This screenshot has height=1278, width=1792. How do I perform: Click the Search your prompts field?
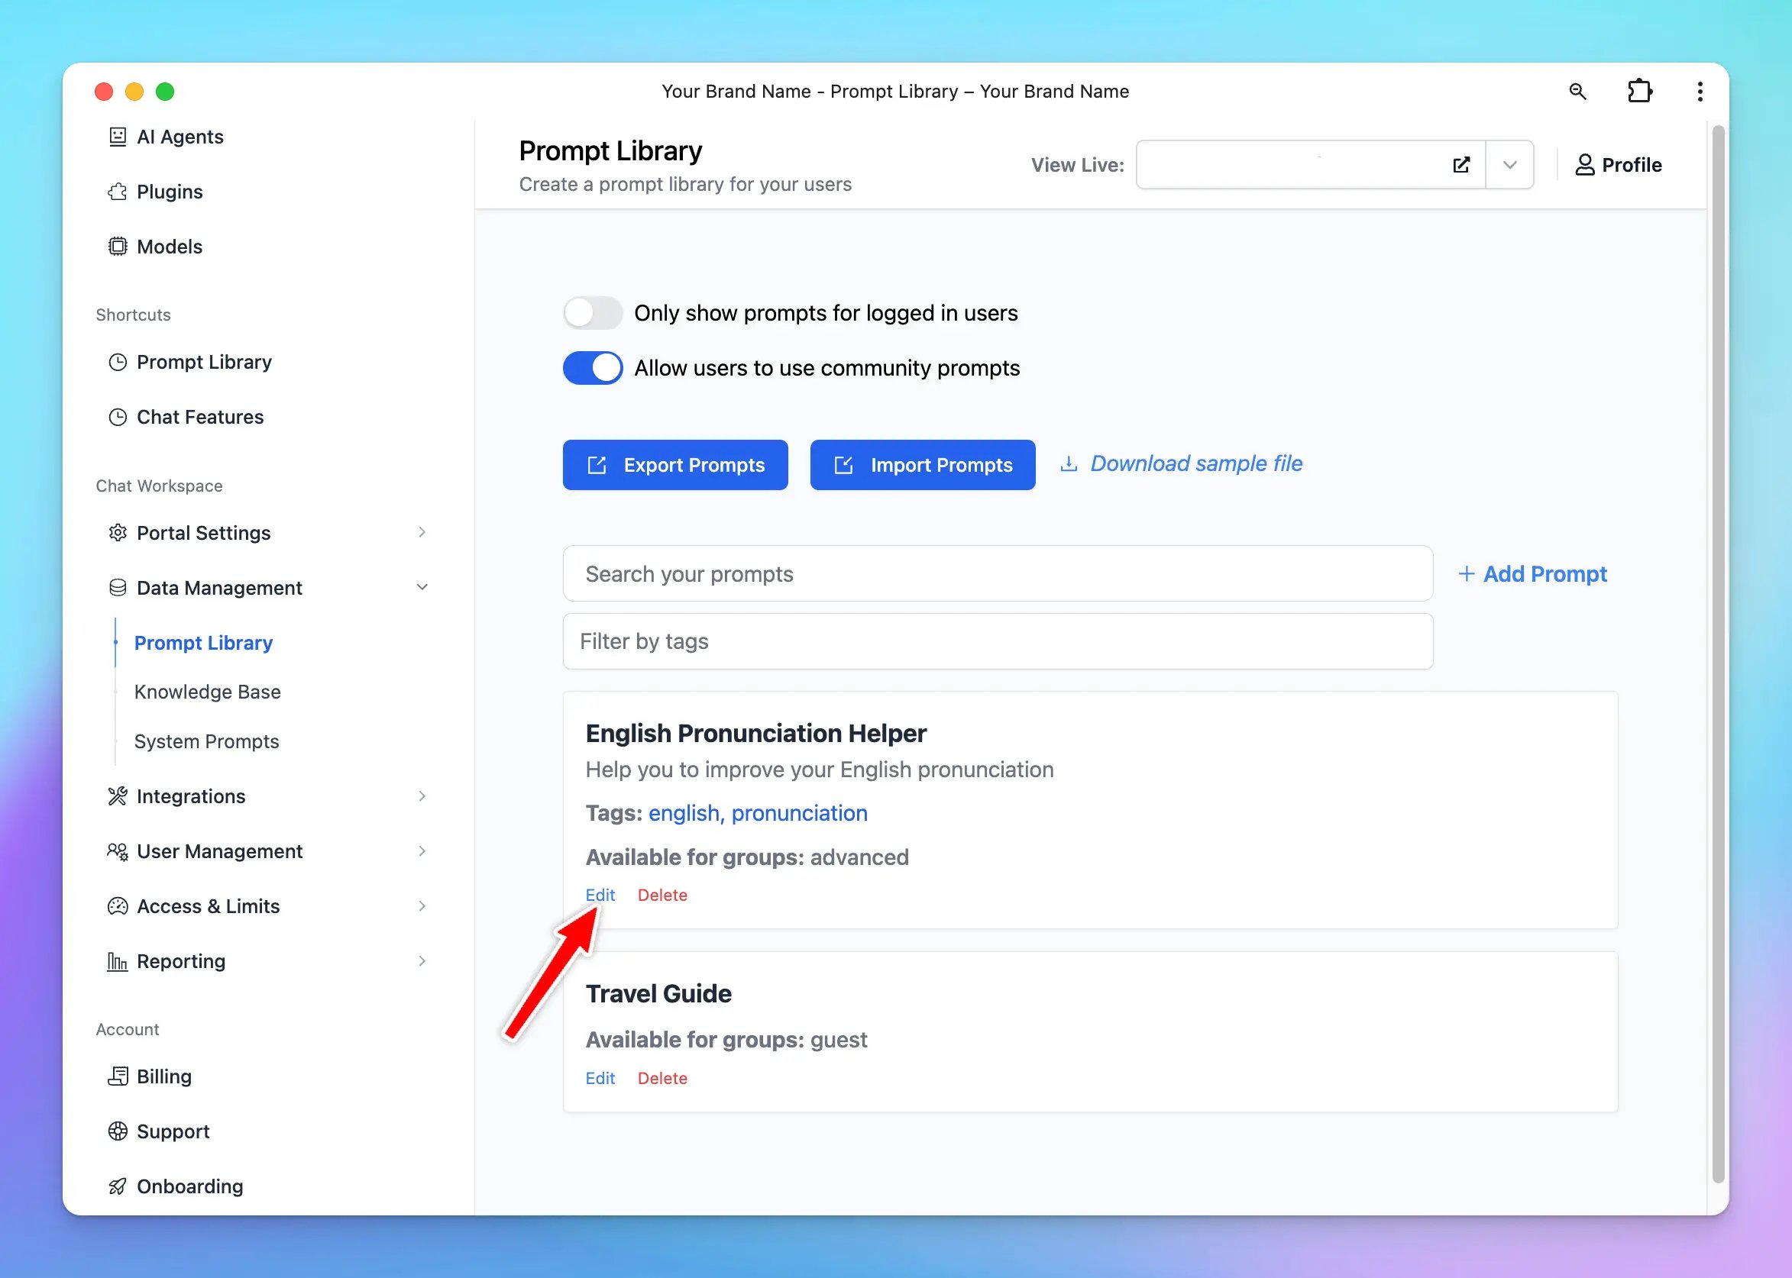(x=998, y=573)
